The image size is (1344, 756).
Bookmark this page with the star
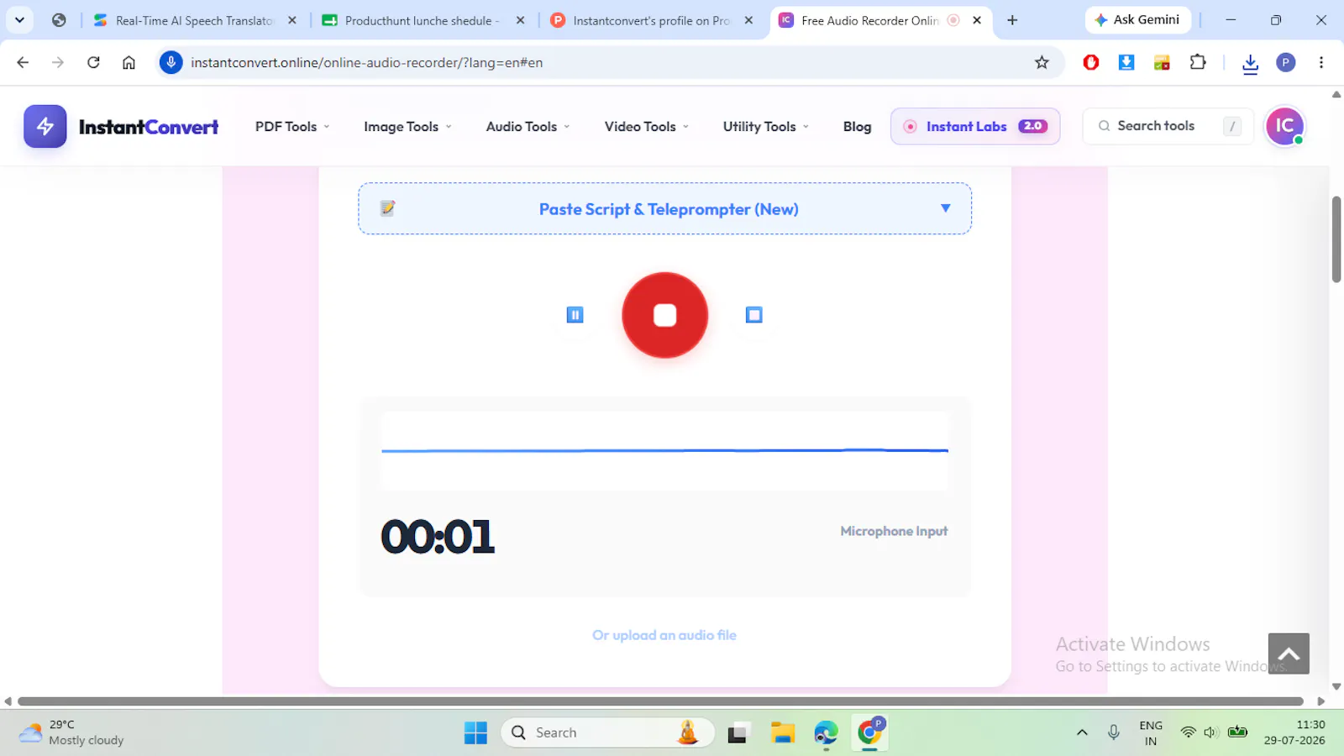1042,62
